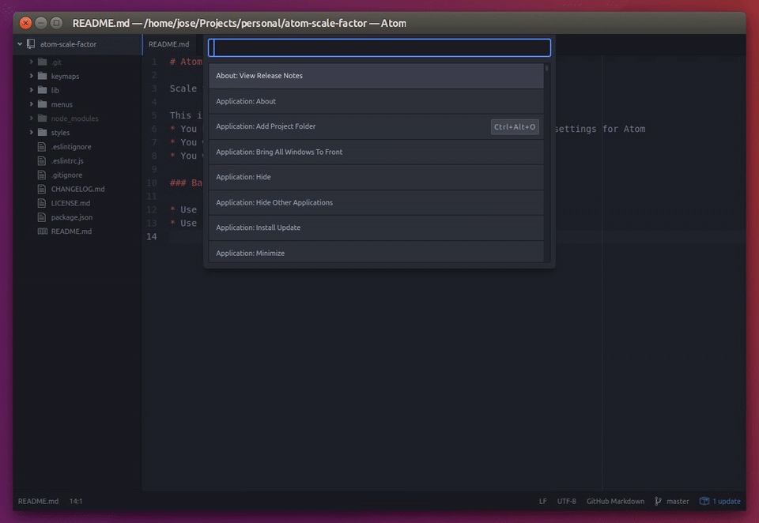Expand the lib folder chevron
Image resolution: width=759 pixels, height=523 pixels.
coord(32,90)
